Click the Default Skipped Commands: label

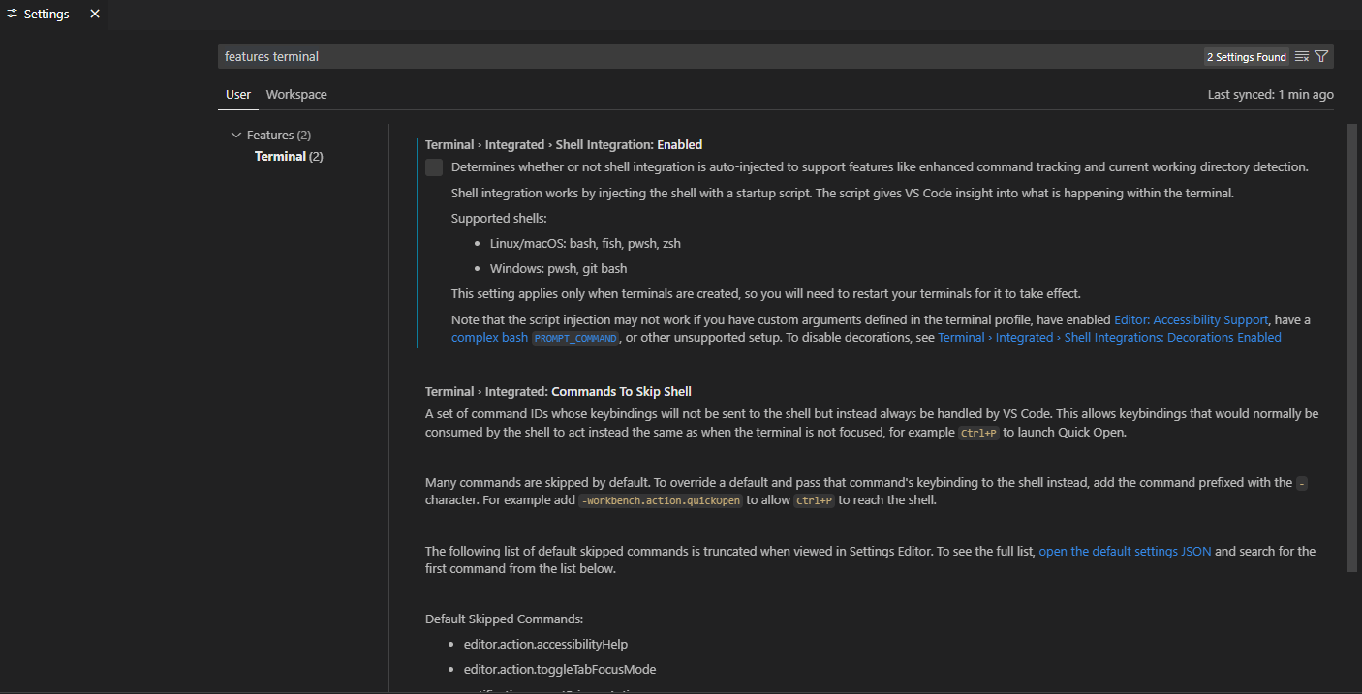504,619
